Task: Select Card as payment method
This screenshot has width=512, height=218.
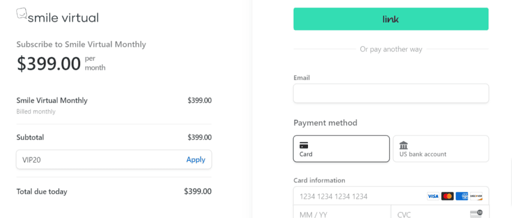Action: point(341,149)
